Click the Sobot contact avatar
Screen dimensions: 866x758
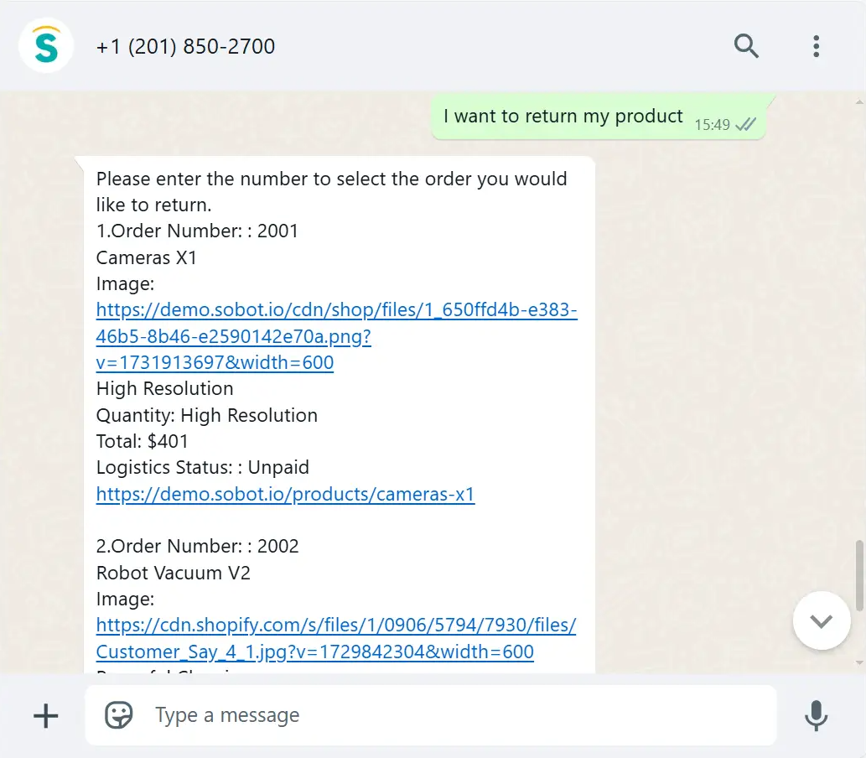click(x=46, y=46)
